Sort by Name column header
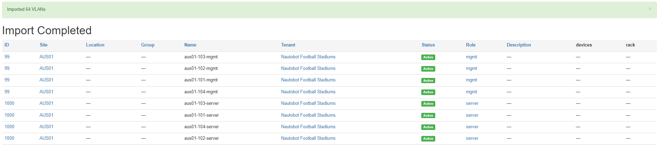The image size is (660, 145). [190, 45]
